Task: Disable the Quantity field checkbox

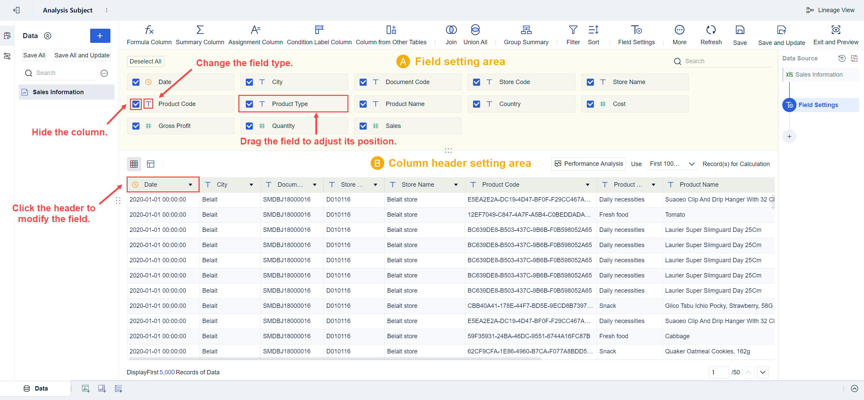Action: point(249,126)
